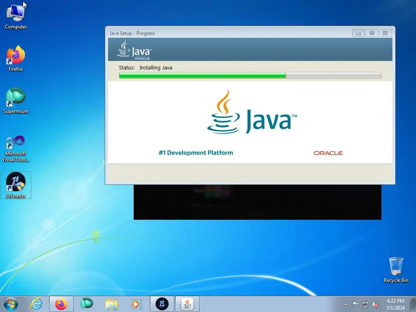Open the Windows Start menu
Viewport: 416px width, 312px height.
[11, 304]
